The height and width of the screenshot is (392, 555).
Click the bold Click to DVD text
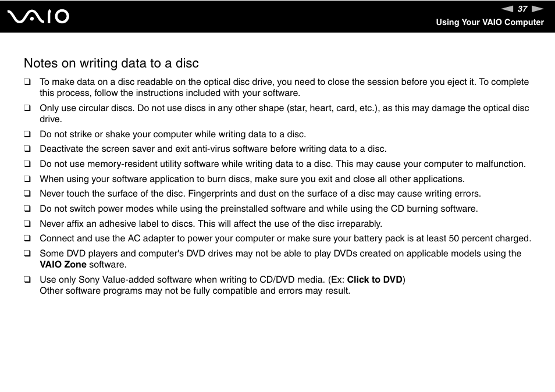(x=375, y=280)
